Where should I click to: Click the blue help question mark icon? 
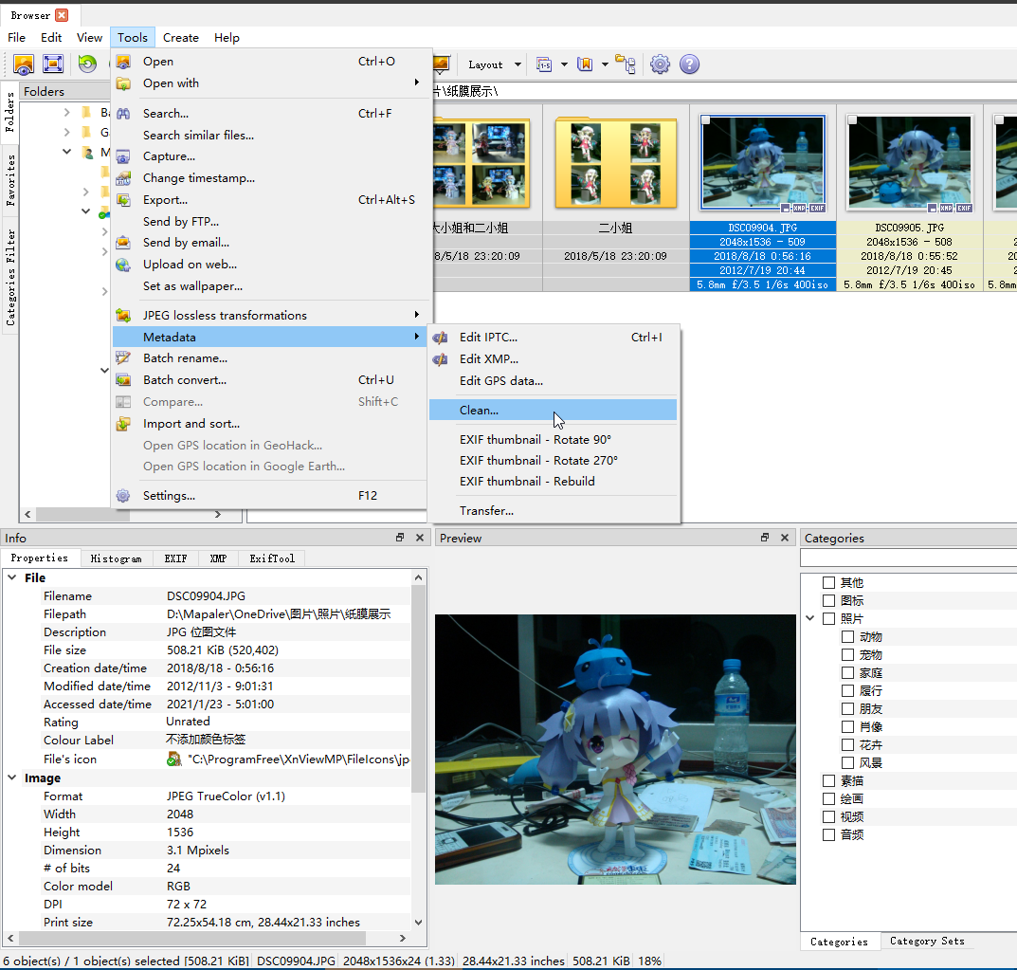pos(689,64)
